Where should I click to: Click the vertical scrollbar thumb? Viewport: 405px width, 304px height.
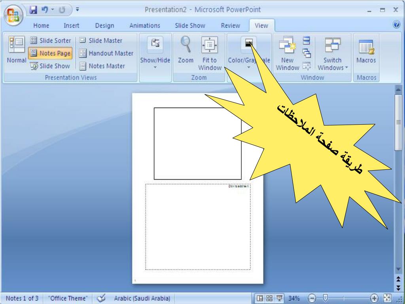[398, 122]
